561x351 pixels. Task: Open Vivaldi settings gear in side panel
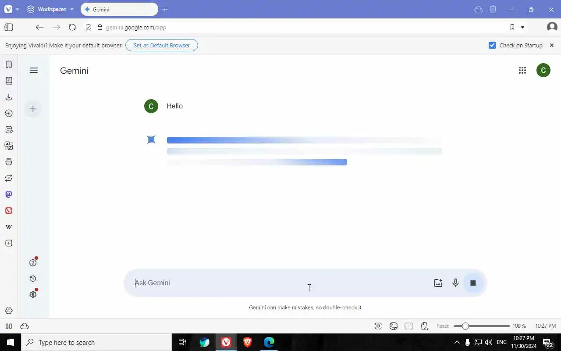tap(9, 311)
